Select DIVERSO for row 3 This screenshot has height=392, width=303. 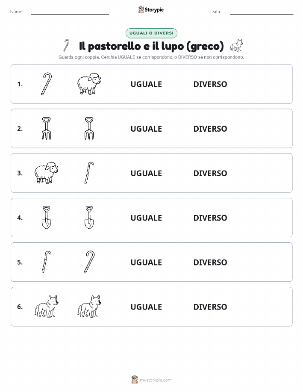coord(210,173)
